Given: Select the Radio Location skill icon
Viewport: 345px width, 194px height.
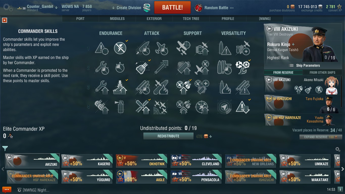Looking at the screenshot, I should (x=224, y=107).
